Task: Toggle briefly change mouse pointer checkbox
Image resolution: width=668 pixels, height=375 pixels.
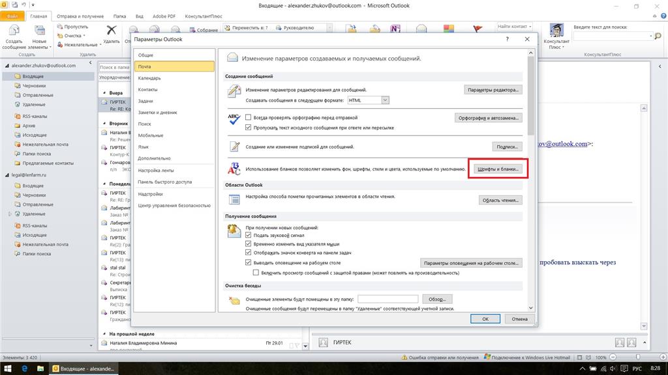Action: [249, 244]
